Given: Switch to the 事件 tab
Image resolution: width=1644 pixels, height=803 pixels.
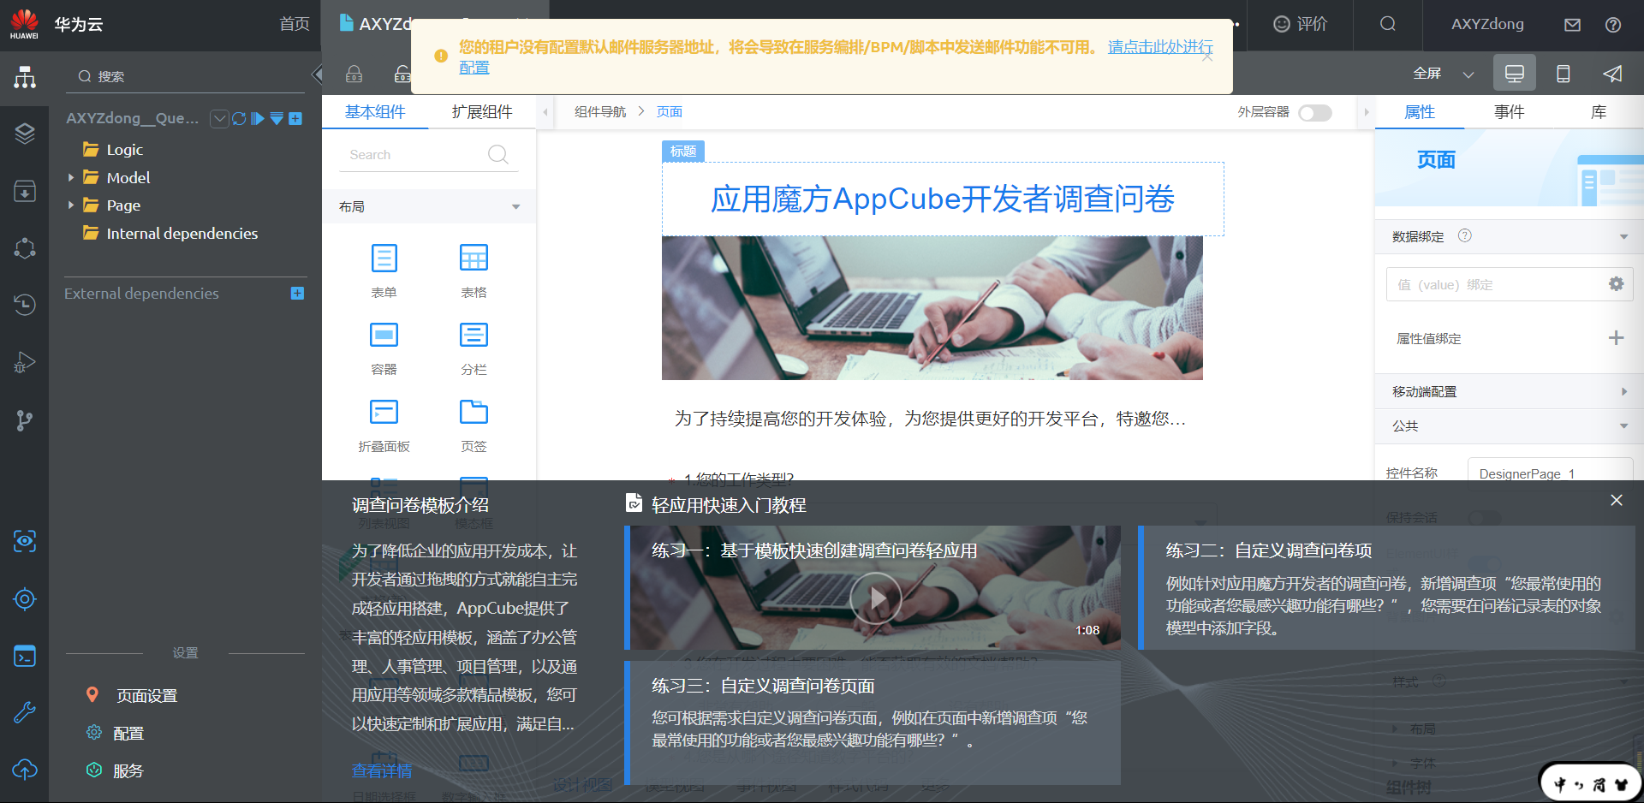Looking at the screenshot, I should click(1509, 112).
